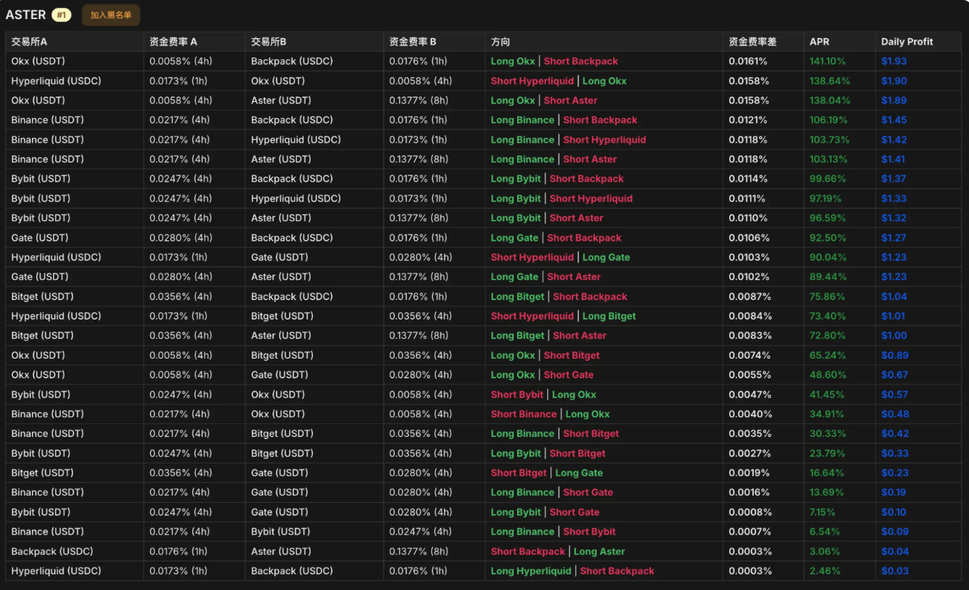The height and width of the screenshot is (590, 969).
Task: Click Short Bybit in the Long Okx row
Action: [x=517, y=395]
